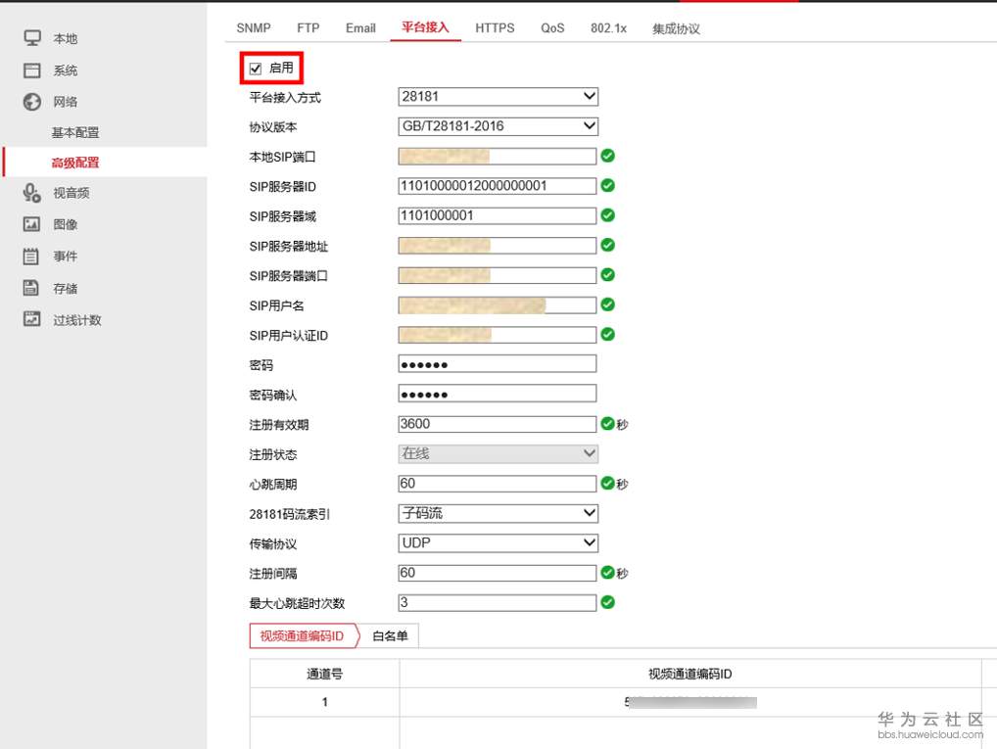This screenshot has width=997, height=749.
Task: Expand the 28181码流索引 dropdown
Action: pyautogui.click(x=498, y=513)
